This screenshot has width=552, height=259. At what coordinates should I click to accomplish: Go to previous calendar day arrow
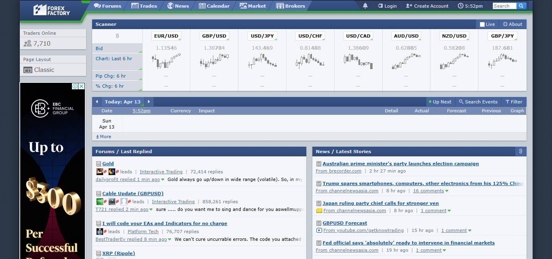pos(97,102)
